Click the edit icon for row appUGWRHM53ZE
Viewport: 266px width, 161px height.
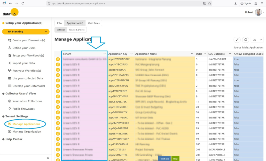[x=58, y=59]
